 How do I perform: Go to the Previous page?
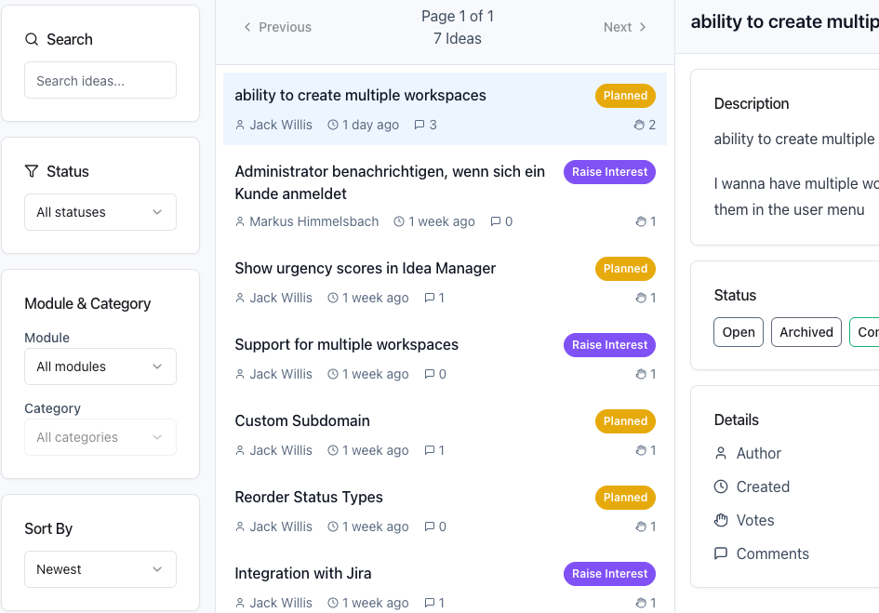click(277, 27)
